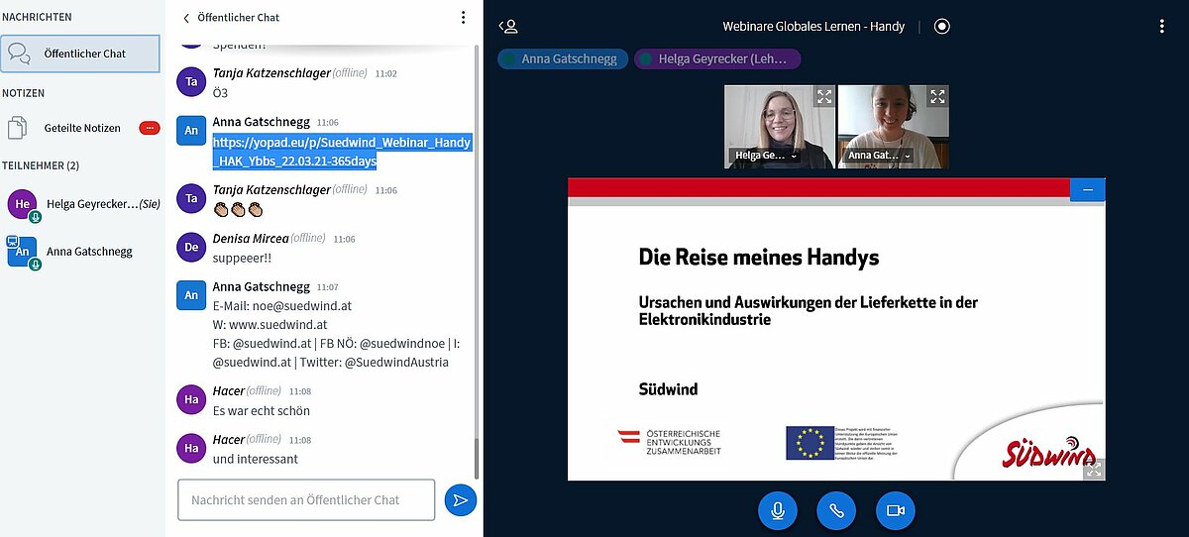
Task: Click the Anna Gatschnegg talking indicator pill
Action: pyautogui.click(x=564, y=59)
